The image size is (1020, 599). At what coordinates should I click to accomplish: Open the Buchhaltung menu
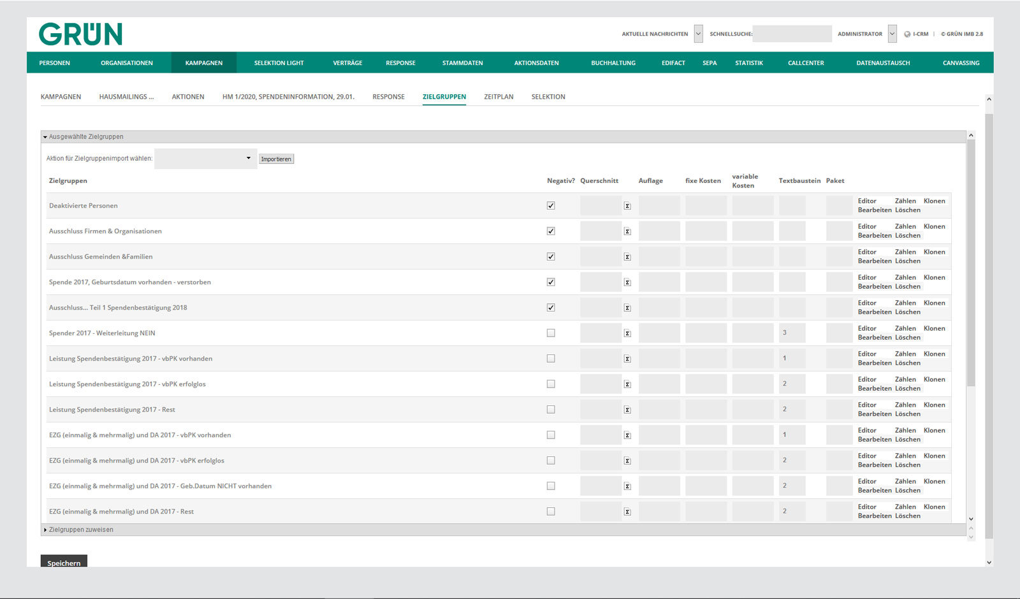613,63
